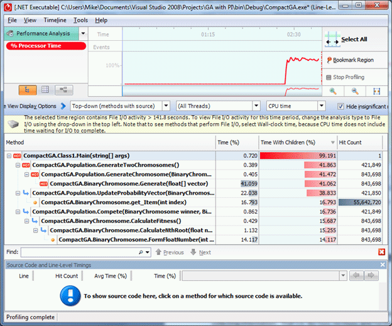
Task: Click the application logo in title bar
Action: 8,8
